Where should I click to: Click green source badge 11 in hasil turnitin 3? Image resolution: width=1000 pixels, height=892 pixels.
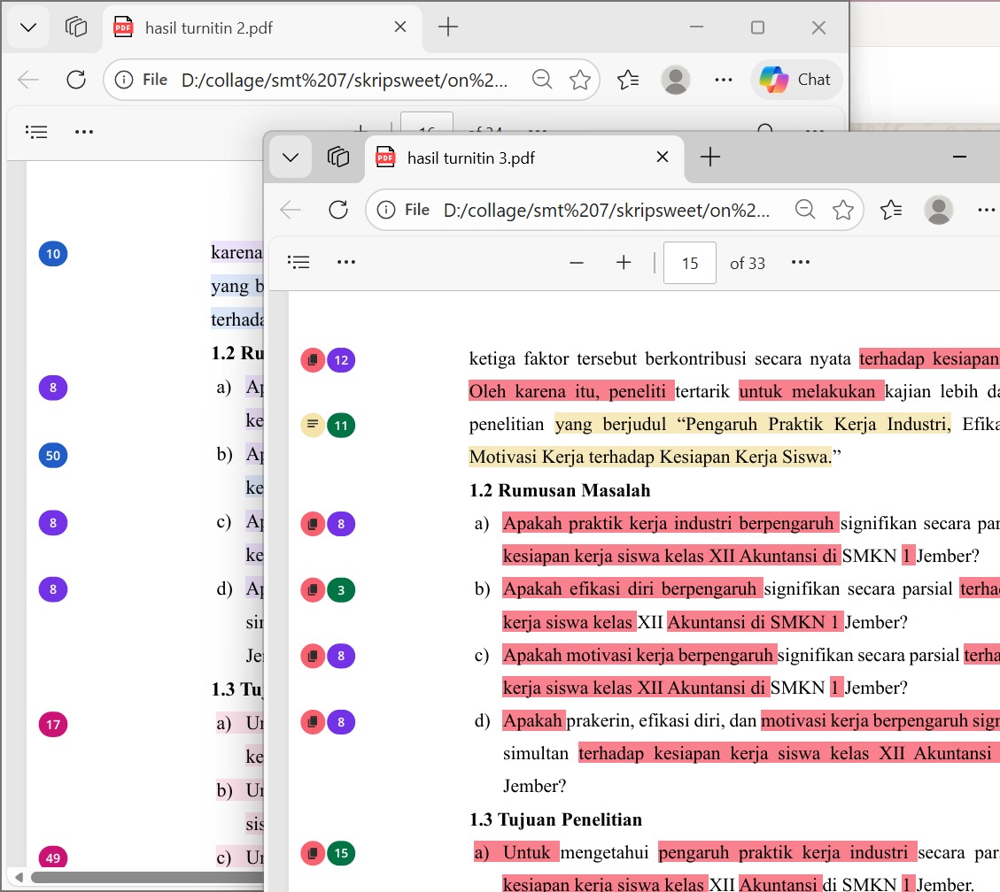(x=341, y=425)
